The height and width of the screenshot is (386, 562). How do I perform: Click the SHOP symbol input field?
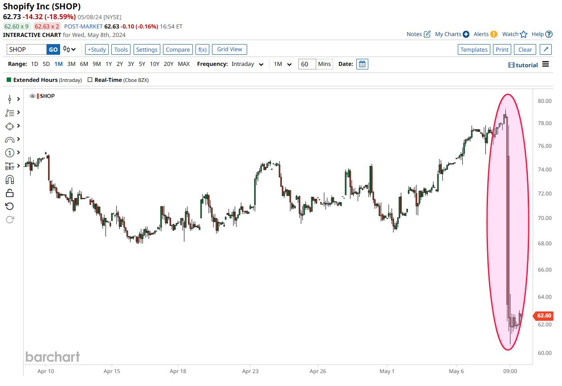tap(27, 49)
